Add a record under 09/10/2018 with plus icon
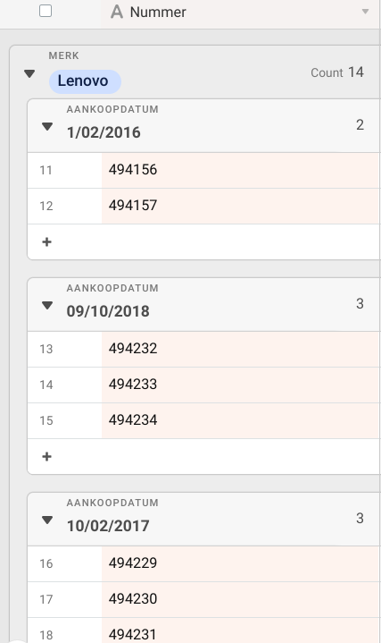This screenshot has height=643, width=381. 46,456
